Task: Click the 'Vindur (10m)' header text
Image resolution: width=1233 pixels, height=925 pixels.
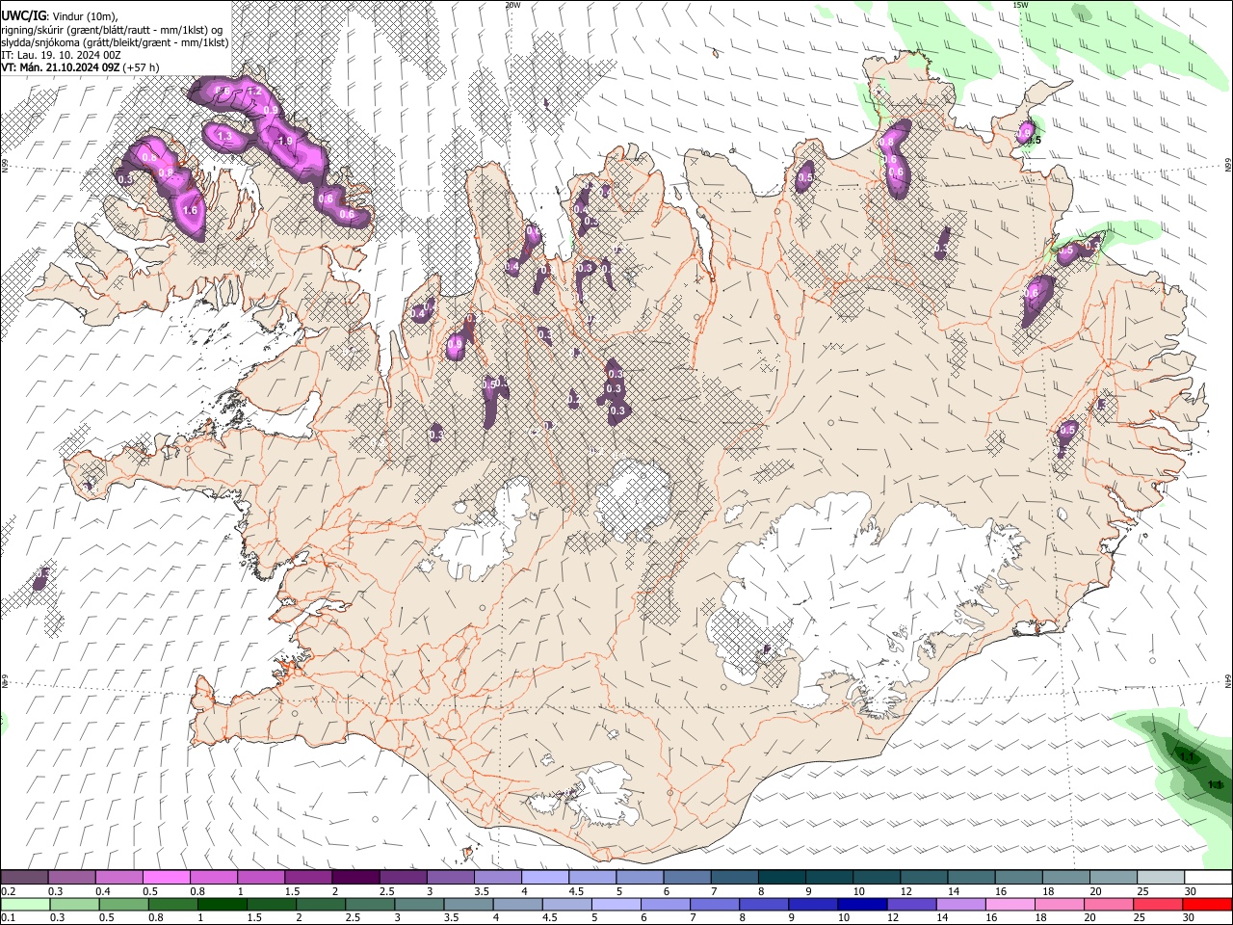Action: tap(84, 17)
